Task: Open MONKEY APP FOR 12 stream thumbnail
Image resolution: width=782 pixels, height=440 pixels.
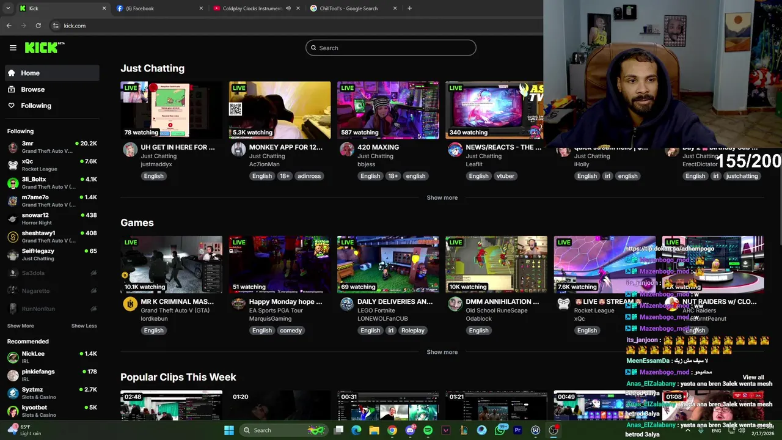Action: tap(280, 110)
